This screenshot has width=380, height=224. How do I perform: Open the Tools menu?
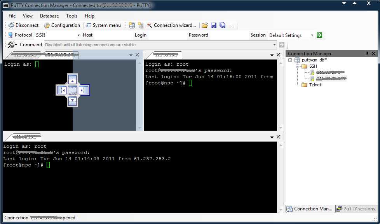tap(71, 16)
